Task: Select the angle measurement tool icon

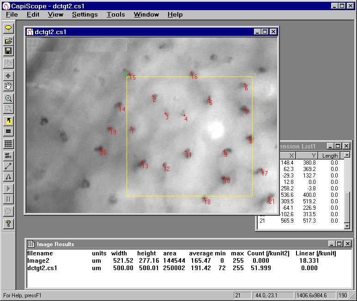Action: (8, 177)
